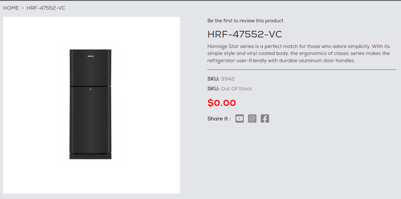Click the first 'SKU:' label
The width and height of the screenshot is (401, 199).
click(213, 79)
